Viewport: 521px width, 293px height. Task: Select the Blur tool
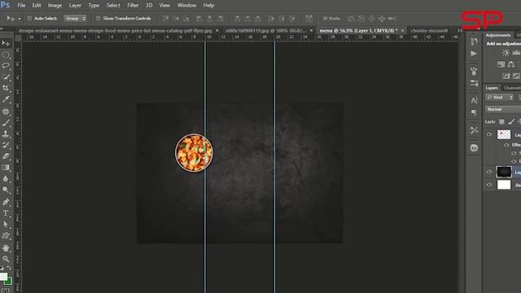(6, 179)
